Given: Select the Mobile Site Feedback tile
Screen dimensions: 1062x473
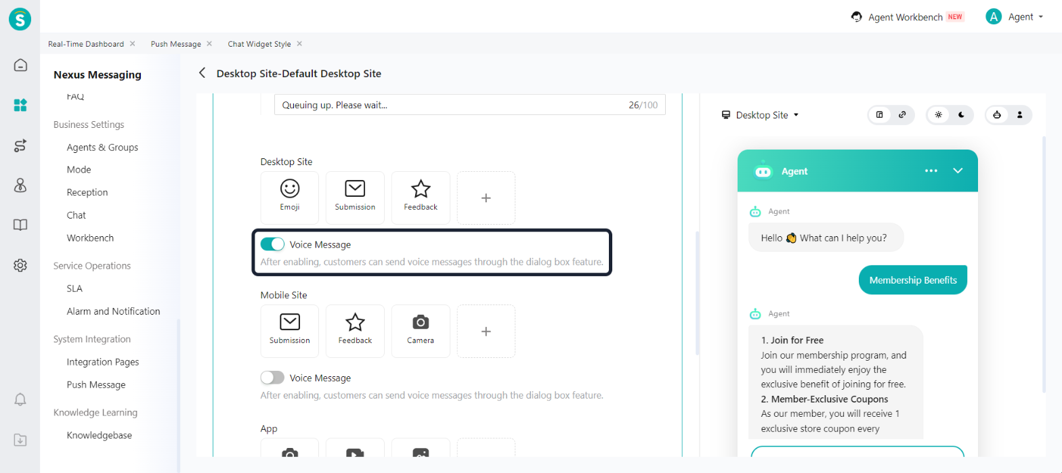Looking at the screenshot, I should [x=355, y=331].
